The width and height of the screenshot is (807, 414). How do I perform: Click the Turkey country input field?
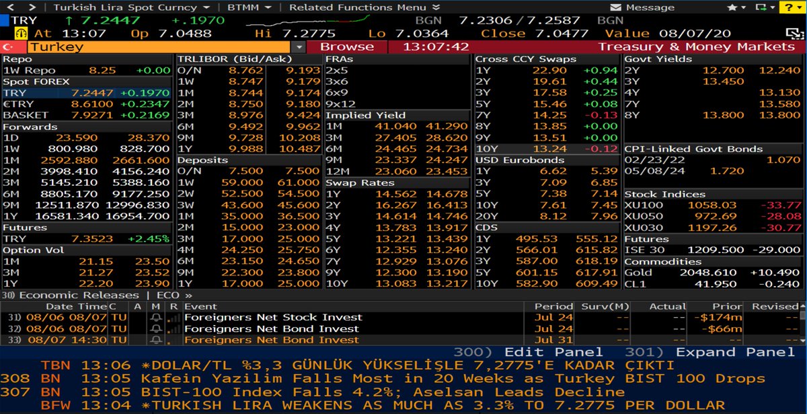click(160, 47)
